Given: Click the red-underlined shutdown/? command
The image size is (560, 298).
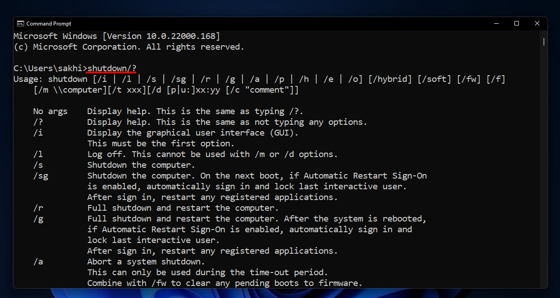Looking at the screenshot, I should point(112,68).
